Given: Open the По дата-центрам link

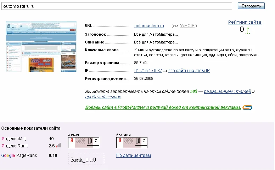Looking at the screenshot, I should (x=134, y=156).
